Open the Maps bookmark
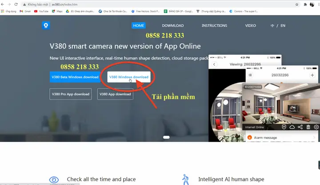 [57, 11]
